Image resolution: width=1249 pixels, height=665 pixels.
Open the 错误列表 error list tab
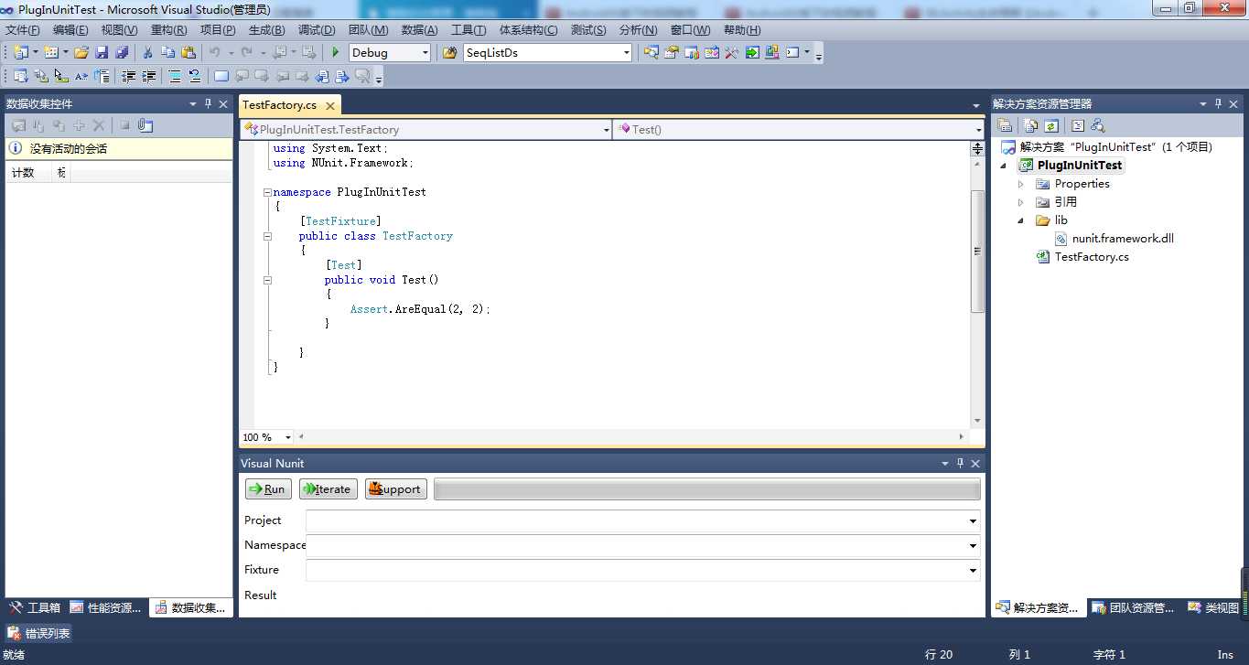38,633
